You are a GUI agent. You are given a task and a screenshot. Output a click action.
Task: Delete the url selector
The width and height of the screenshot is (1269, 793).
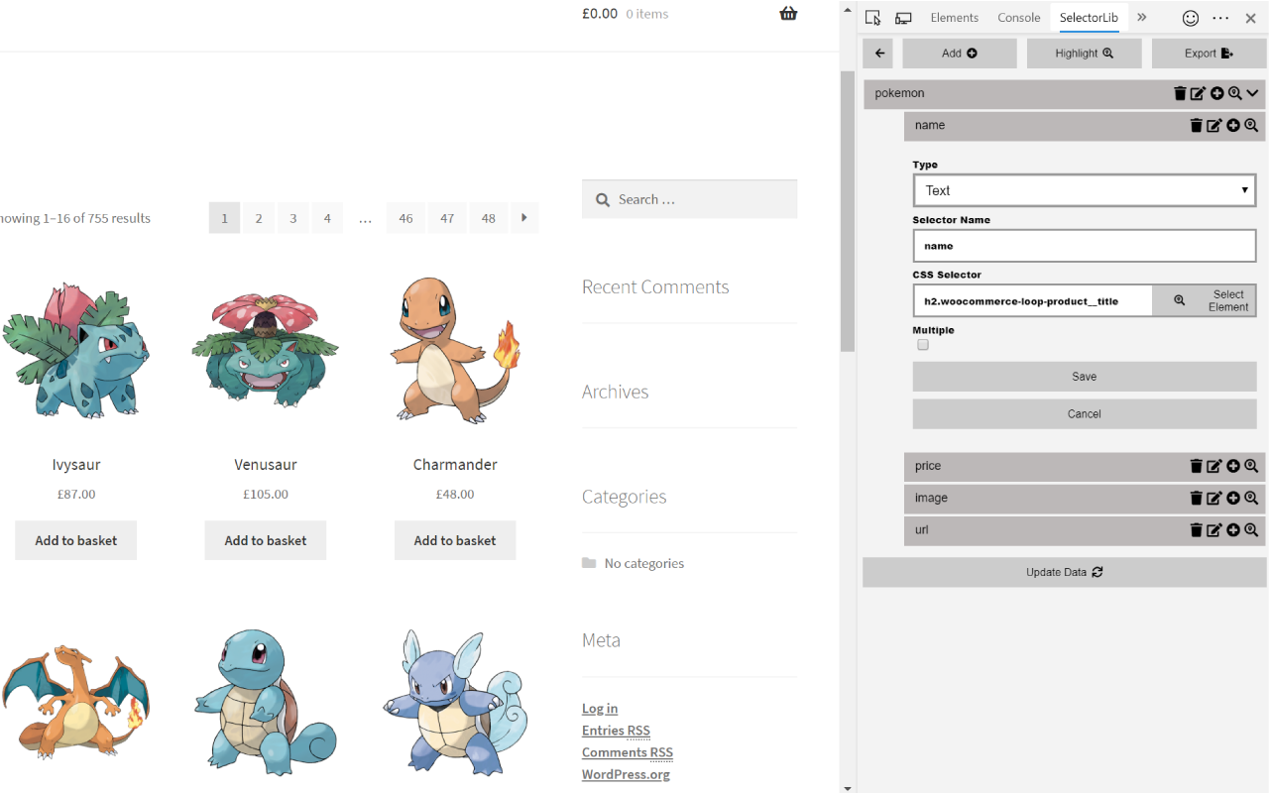pos(1196,529)
